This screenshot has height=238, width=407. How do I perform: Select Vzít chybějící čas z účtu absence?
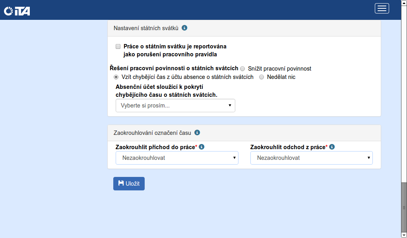[x=116, y=77]
